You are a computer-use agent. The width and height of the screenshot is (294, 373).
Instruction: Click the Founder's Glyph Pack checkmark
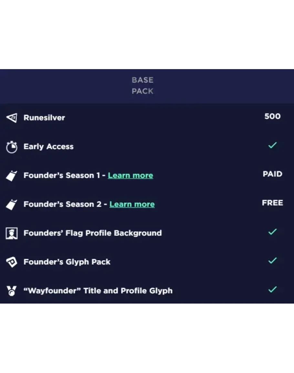click(272, 260)
